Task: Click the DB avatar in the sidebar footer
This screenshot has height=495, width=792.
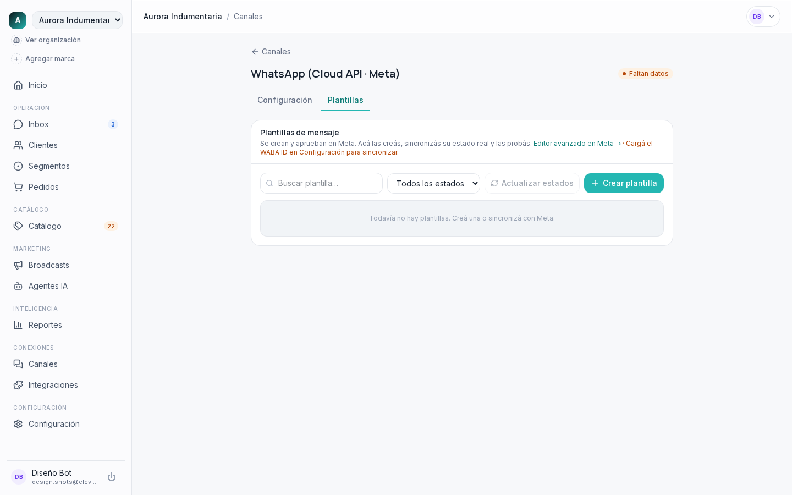Action: tap(19, 477)
